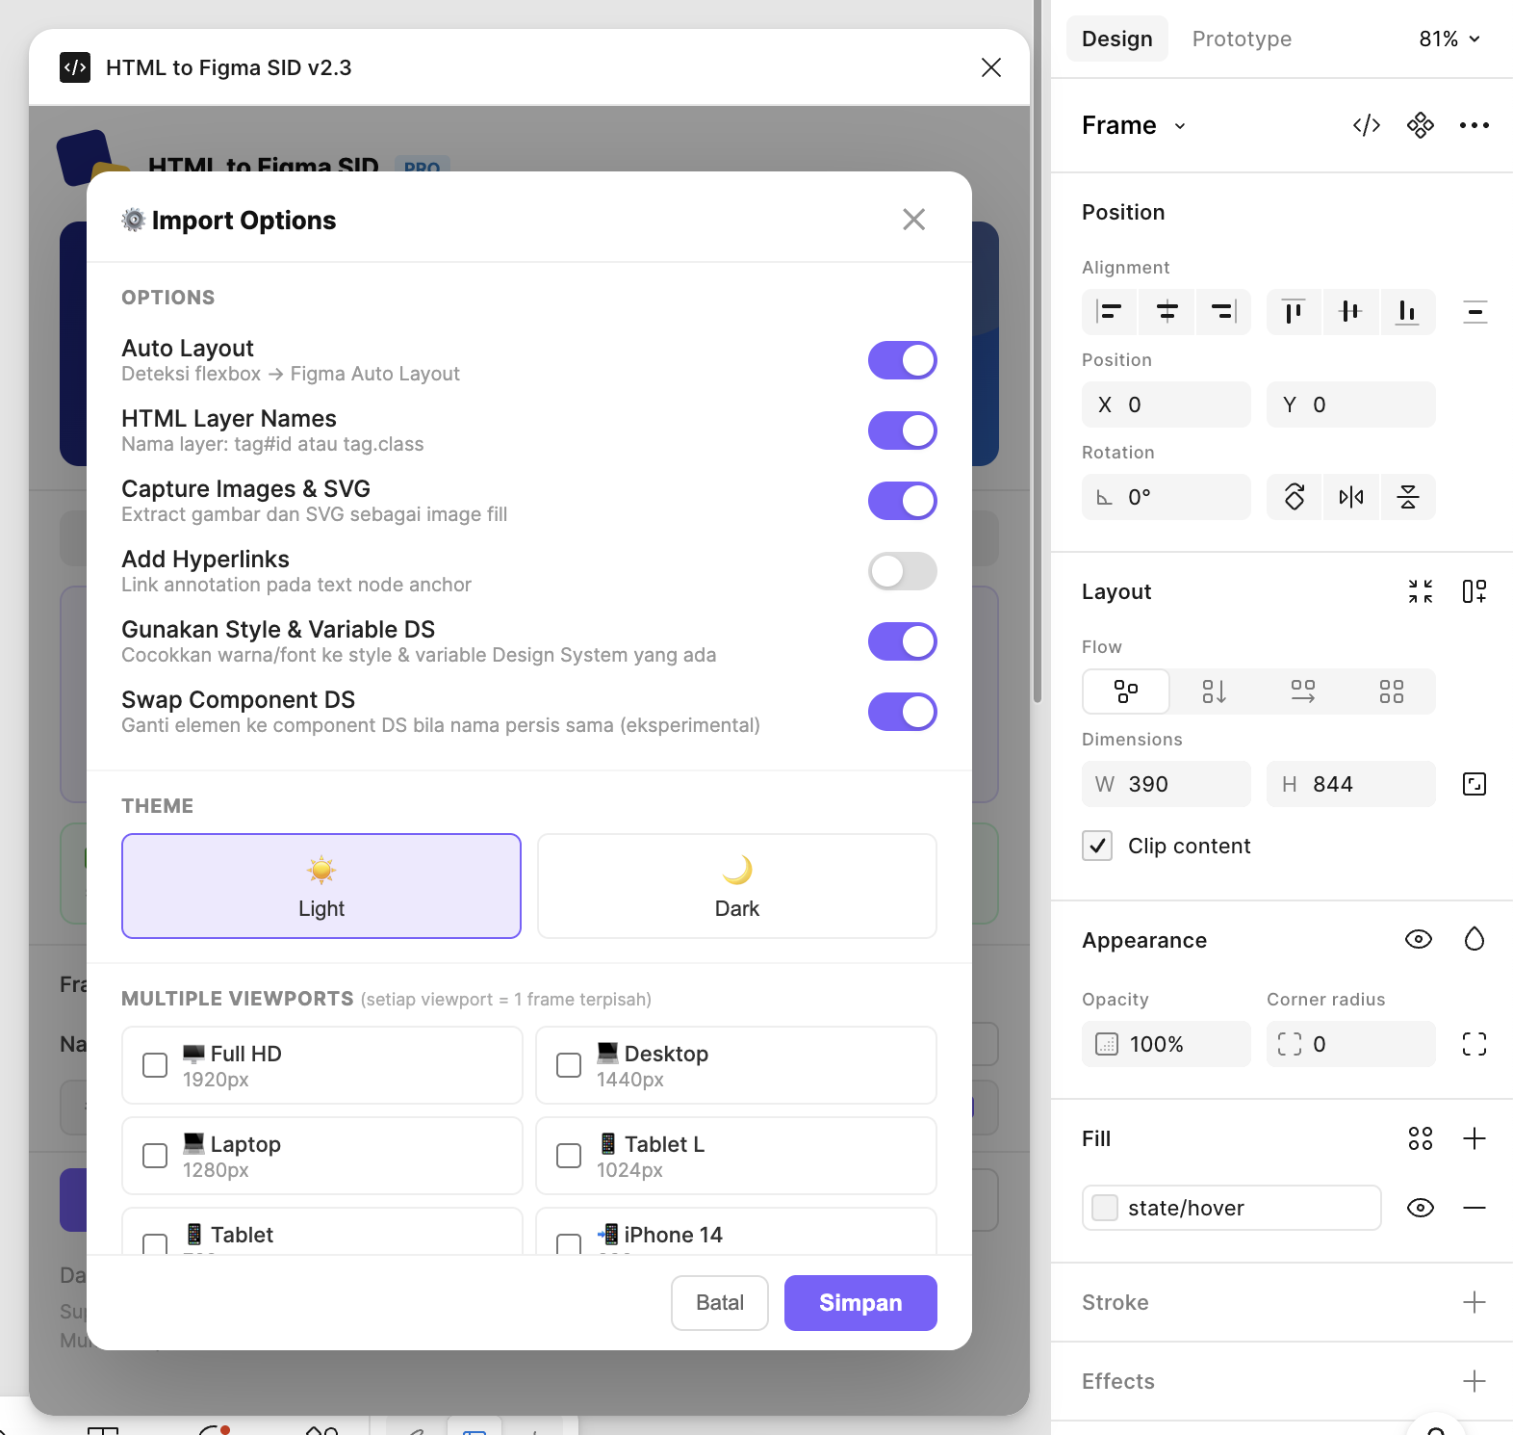This screenshot has width=1513, height=1435.
Task: Close the HTML to Figma SID plugin
Action: [991, 67]
